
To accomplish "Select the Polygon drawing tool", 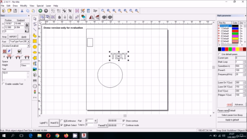I will coord(35,58).
